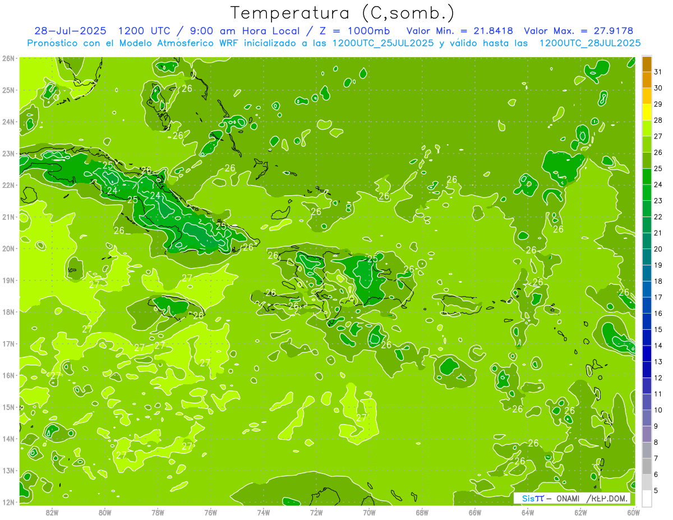The width and height of the screenshot is (673, 520).
Task: Click the white legend swatch below 5
Action: click(x=647, y=498)
